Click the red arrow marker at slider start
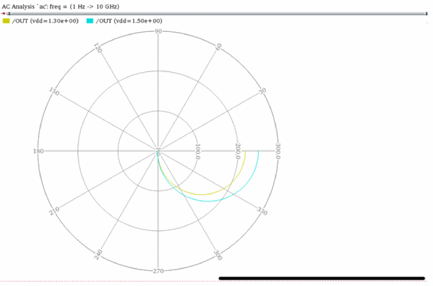Viewport: 433px width, 286px height. tap(3, 13)
